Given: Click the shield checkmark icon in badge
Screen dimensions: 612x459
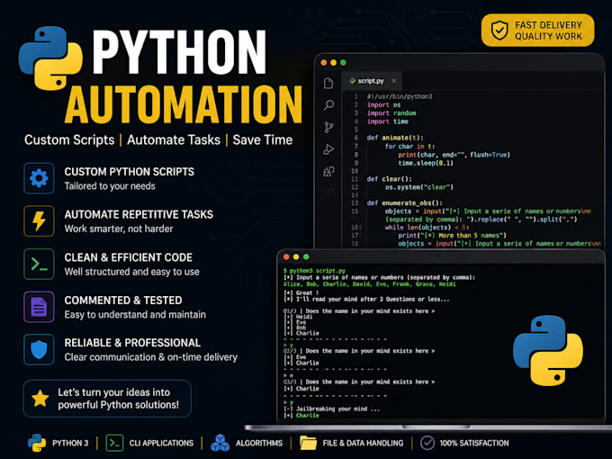Looking at the screenshot, I should point(499,30).
